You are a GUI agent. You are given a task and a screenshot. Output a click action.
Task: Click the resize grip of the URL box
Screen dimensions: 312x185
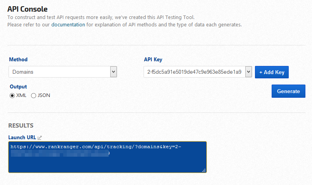click(x=204, y=170)
